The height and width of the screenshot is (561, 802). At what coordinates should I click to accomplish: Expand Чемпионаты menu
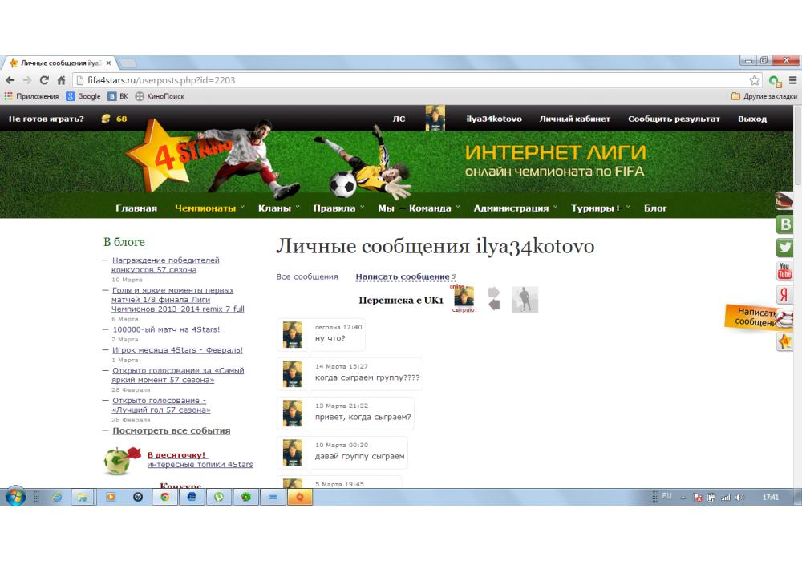tap(209, 208)
